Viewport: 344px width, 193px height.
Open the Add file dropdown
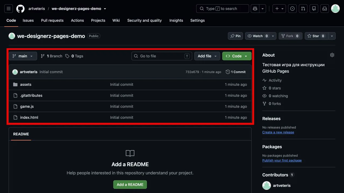207,56
